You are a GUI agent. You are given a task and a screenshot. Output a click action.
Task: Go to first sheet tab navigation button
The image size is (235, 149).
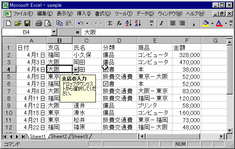click(5, 137)
